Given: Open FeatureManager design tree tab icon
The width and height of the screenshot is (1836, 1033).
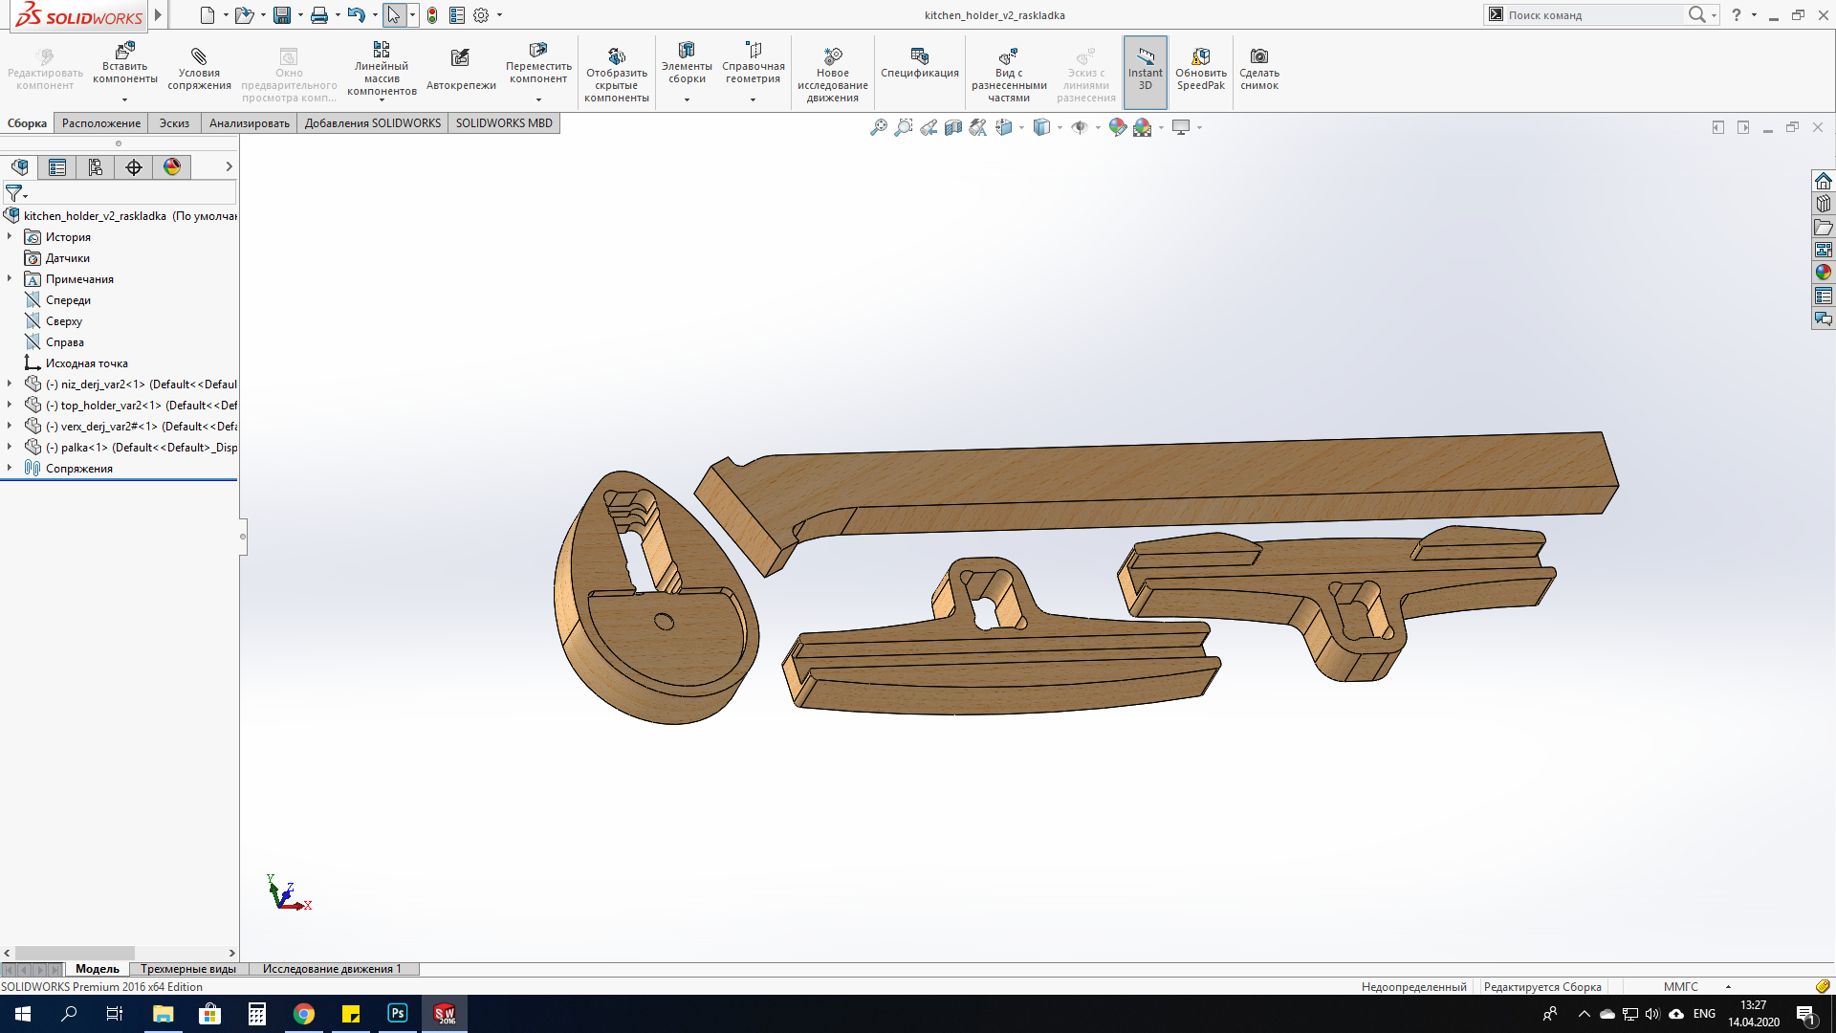Looking at the screenshot, I should coord(19,167).
